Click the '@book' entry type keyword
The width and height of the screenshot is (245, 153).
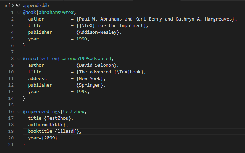(x=29, y=13)
